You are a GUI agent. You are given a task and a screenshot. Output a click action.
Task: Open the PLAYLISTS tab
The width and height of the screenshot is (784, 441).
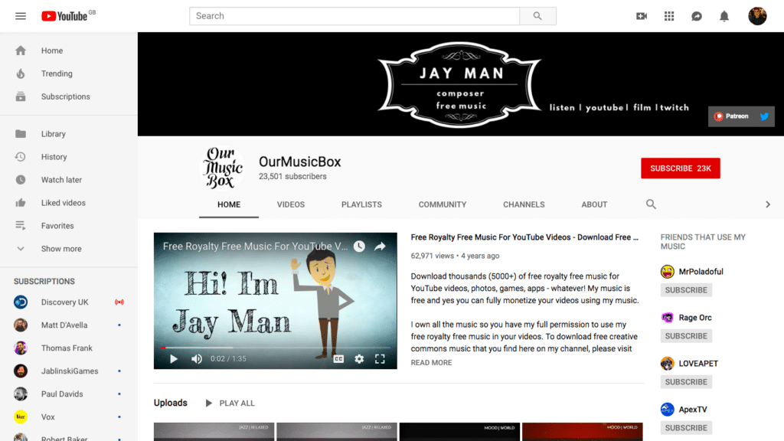point(361,205)
